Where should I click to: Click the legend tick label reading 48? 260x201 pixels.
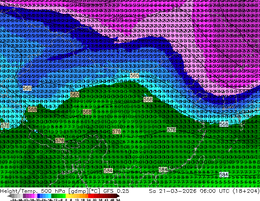(112, 200)
